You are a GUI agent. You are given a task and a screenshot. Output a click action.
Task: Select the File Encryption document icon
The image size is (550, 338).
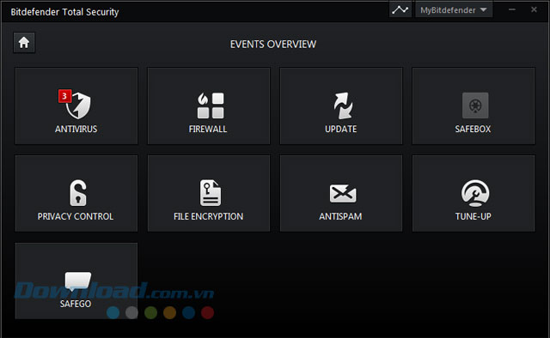[x=211, y=193]
